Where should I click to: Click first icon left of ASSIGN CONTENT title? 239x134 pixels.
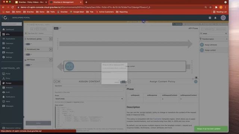tap(56, 82)
